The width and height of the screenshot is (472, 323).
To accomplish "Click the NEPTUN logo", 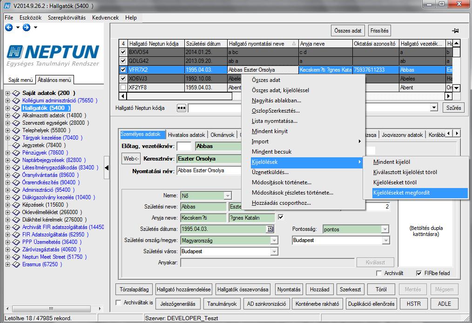I will (53, 55).
